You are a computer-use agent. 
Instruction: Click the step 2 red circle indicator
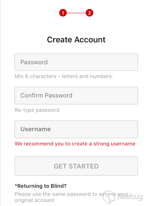tap(90, 13)
